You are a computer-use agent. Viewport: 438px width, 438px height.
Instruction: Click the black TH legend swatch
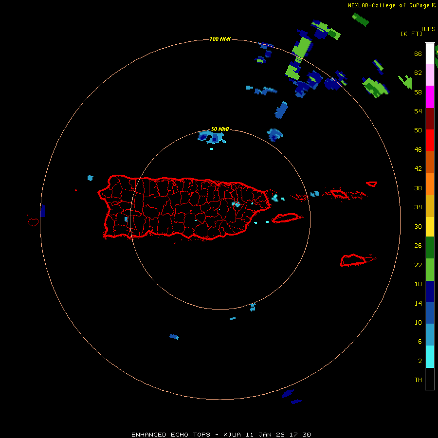[x=430, y=379]
